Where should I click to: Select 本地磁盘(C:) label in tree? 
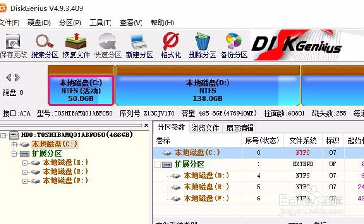(x=55, y=145)
